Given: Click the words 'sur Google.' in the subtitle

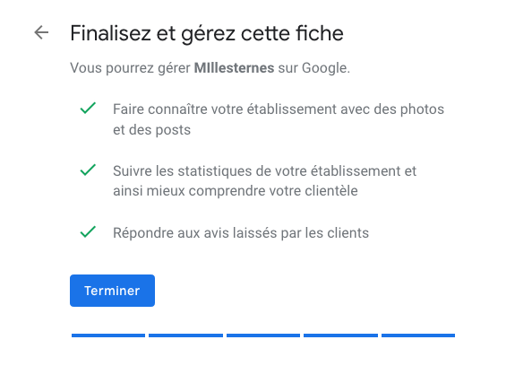Looking at the screenshot, I should click(313, 68).
